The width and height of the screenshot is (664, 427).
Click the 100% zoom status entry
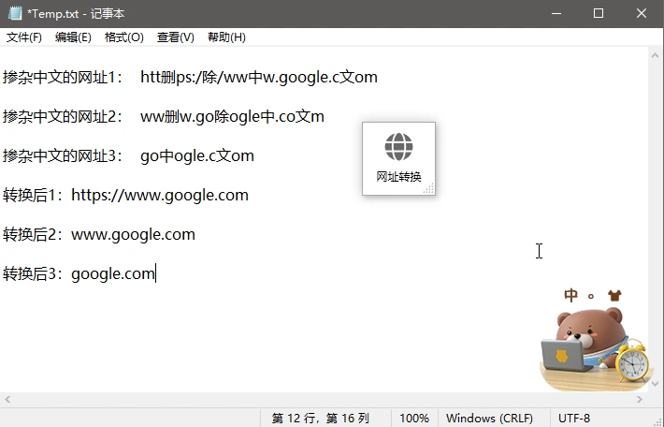pyautogui.click(x=414, y=419)
